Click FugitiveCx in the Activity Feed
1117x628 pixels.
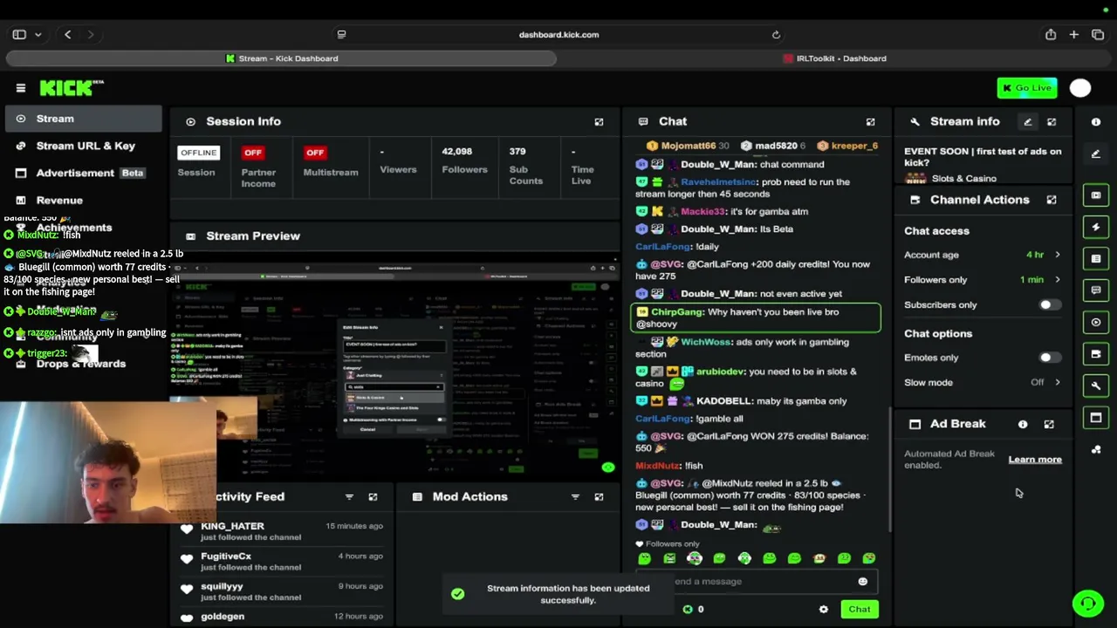[226, 556]
